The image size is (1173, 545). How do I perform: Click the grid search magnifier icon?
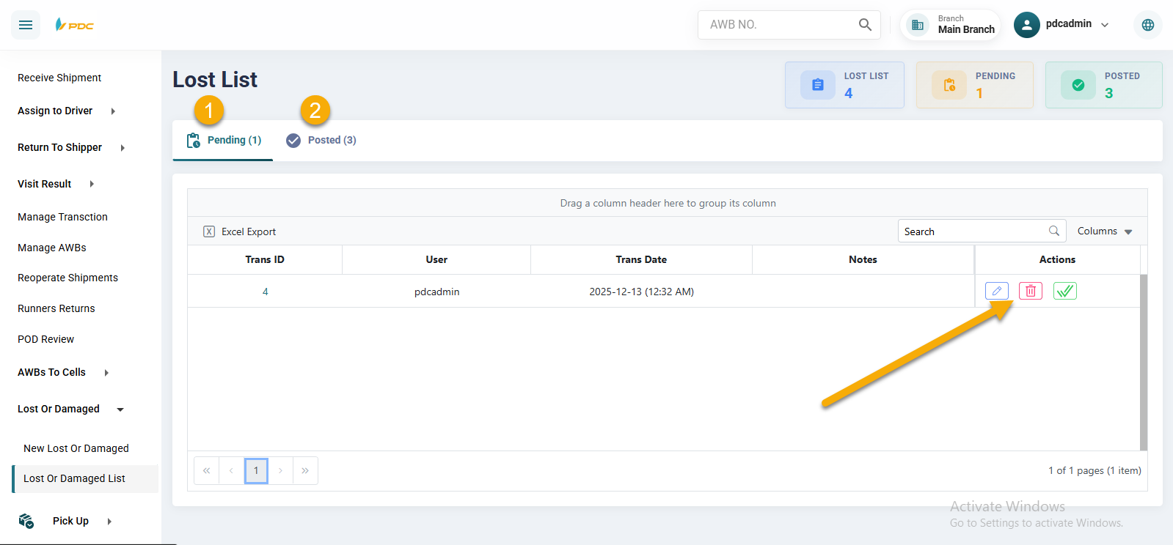coord(1053,231)
